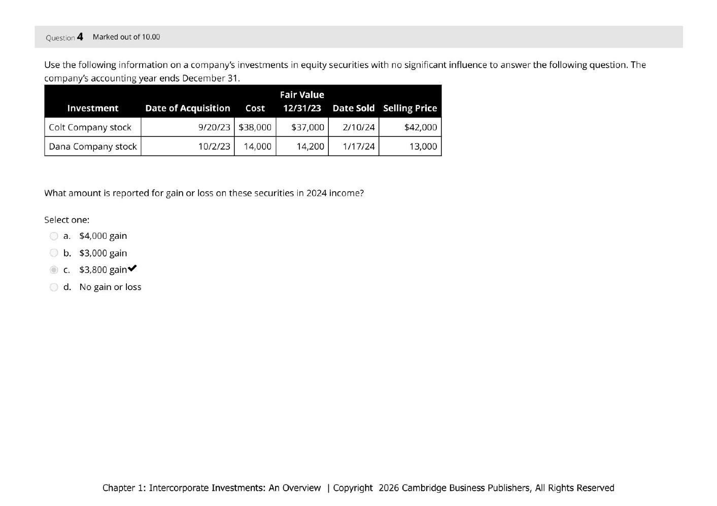Click the 9/20/23 acquisition date cell

188,127
